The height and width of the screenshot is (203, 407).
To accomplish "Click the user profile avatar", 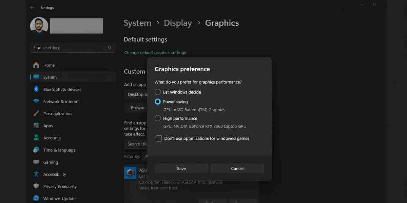I will [x=39, y=26].
